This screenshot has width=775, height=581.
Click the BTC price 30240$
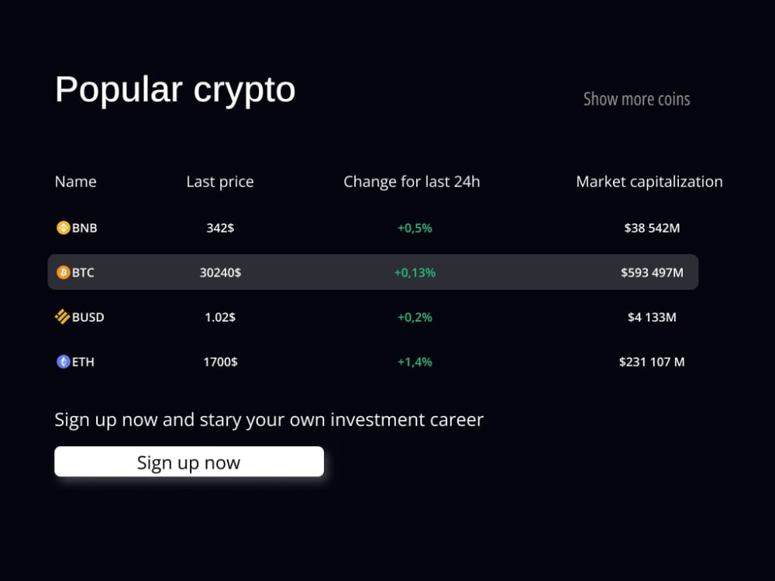click(220, 273)
